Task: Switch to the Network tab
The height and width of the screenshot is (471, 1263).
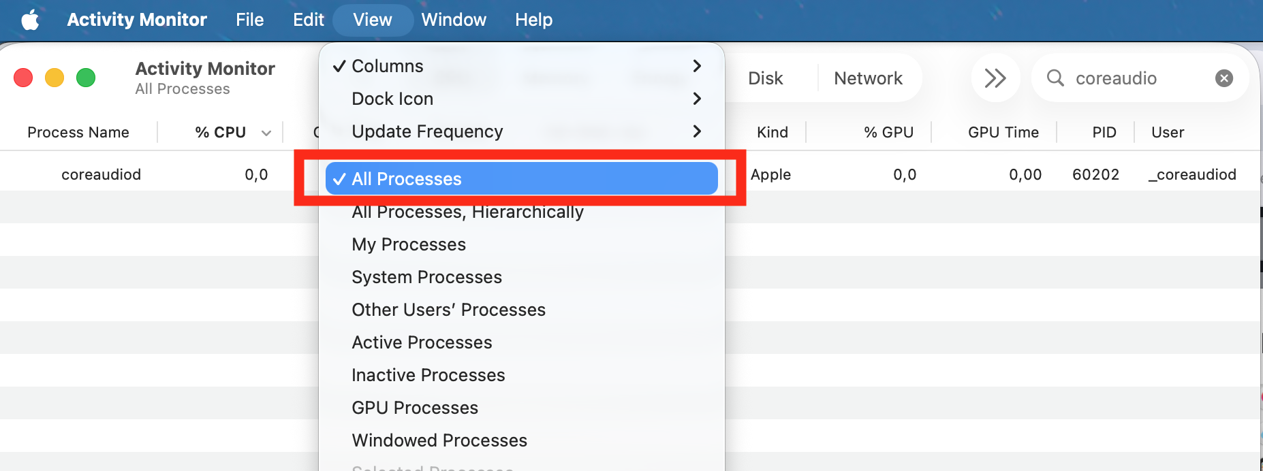Action: [869, 78]
